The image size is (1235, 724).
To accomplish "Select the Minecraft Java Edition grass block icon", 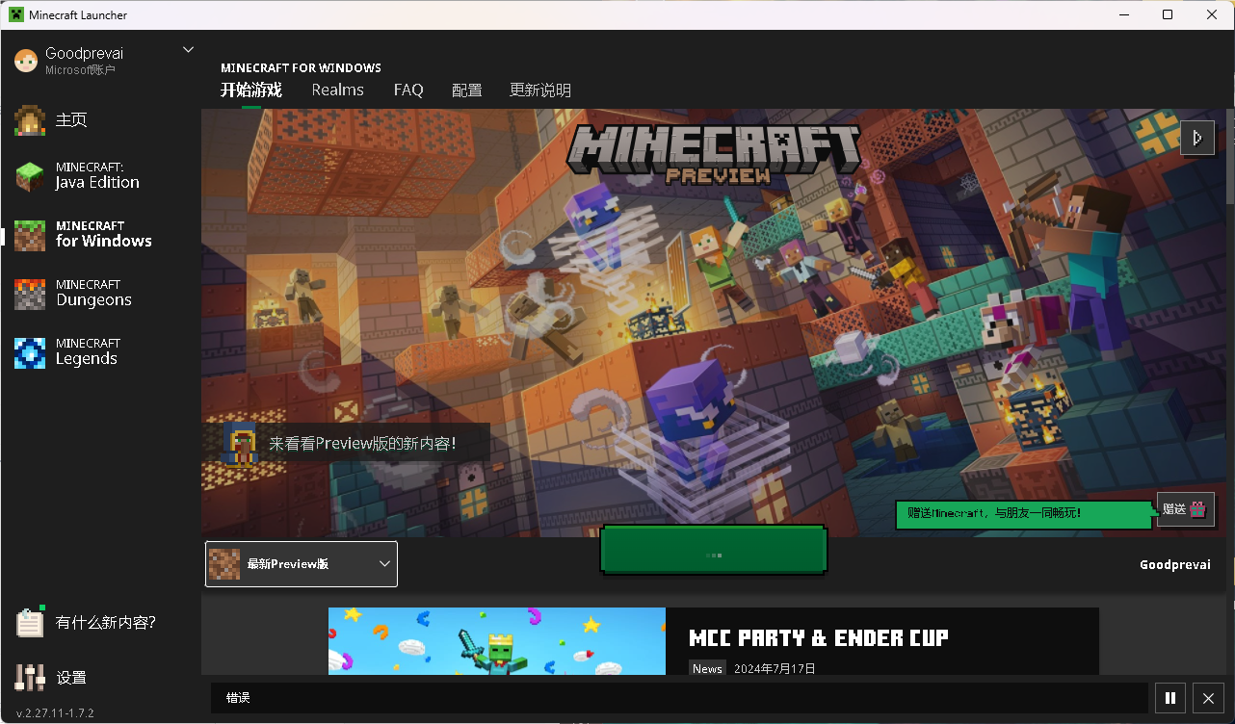I will tap(30, 176).
